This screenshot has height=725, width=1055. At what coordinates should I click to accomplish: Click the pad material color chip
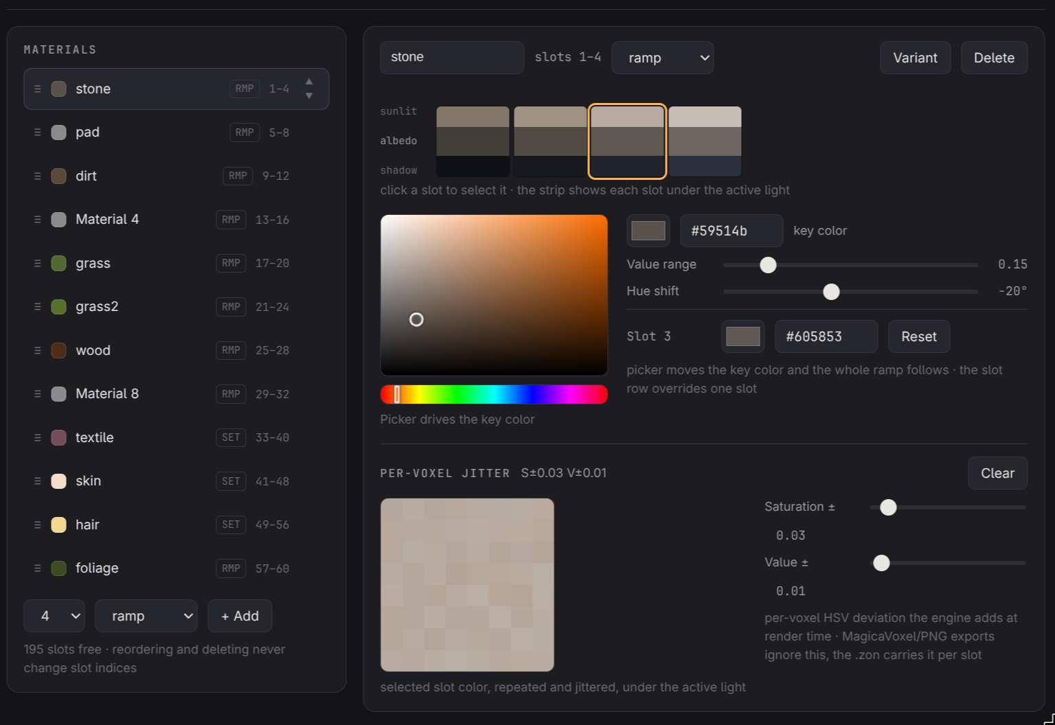pos(59,133)
